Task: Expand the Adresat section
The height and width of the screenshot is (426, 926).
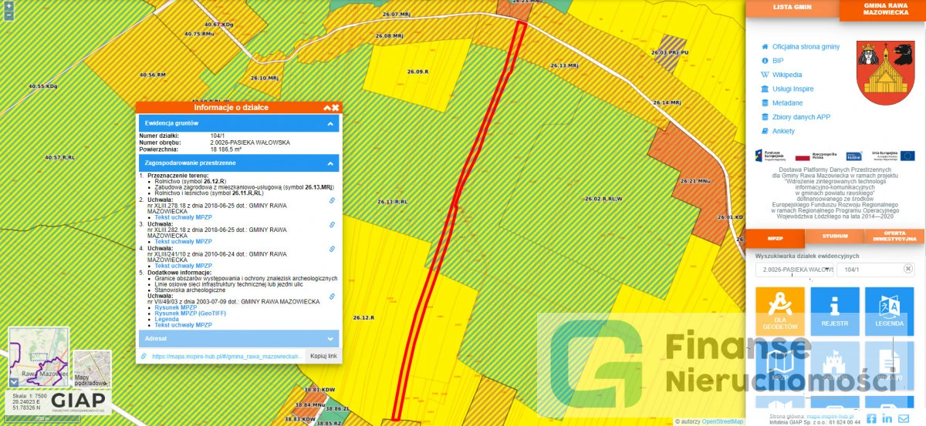Action: (x=238, y=338)
